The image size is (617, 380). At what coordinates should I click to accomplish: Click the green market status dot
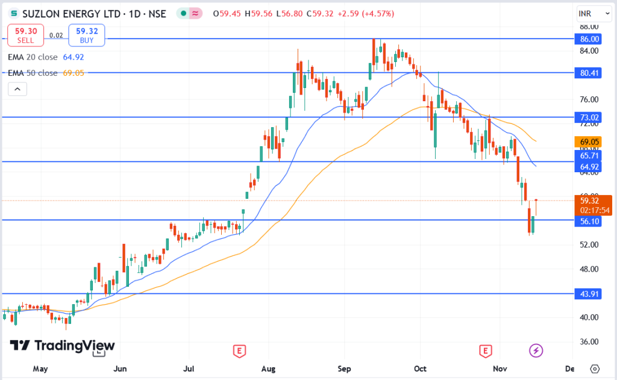[183, 14]
